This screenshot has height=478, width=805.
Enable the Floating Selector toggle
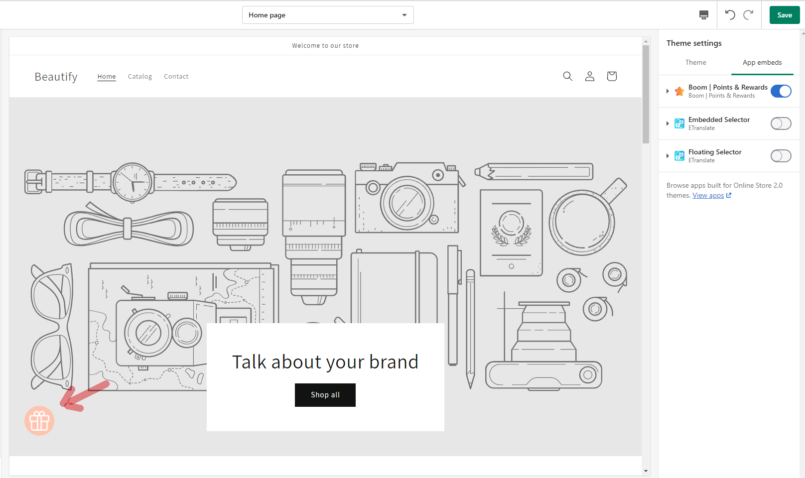click(781, 156)
